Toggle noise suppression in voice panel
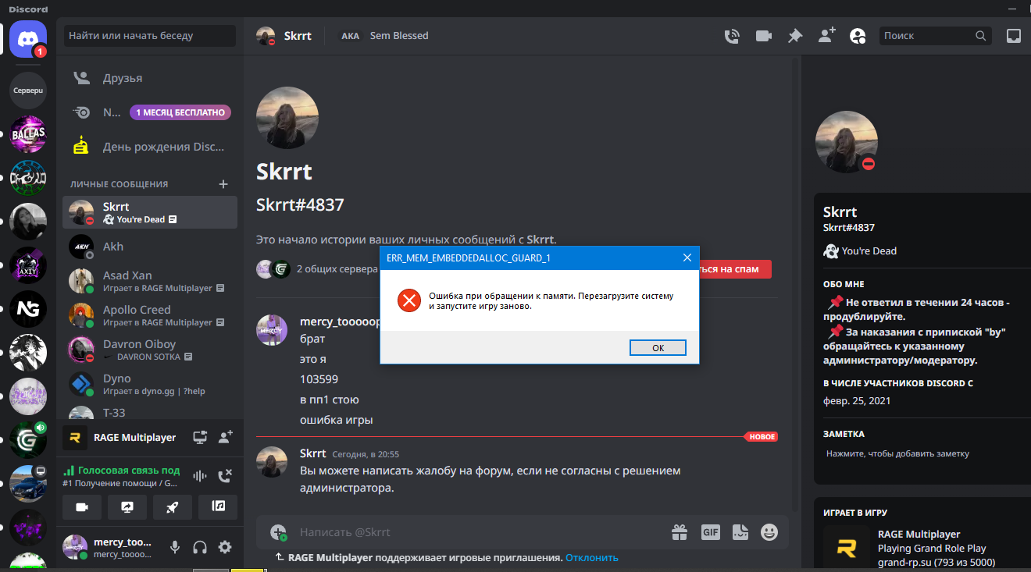 pos(200,476)
